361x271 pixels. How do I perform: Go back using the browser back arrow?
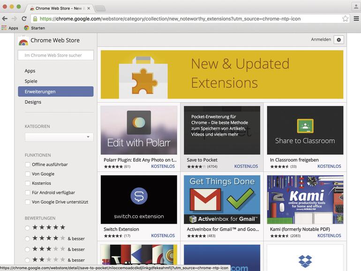(5, 19)
